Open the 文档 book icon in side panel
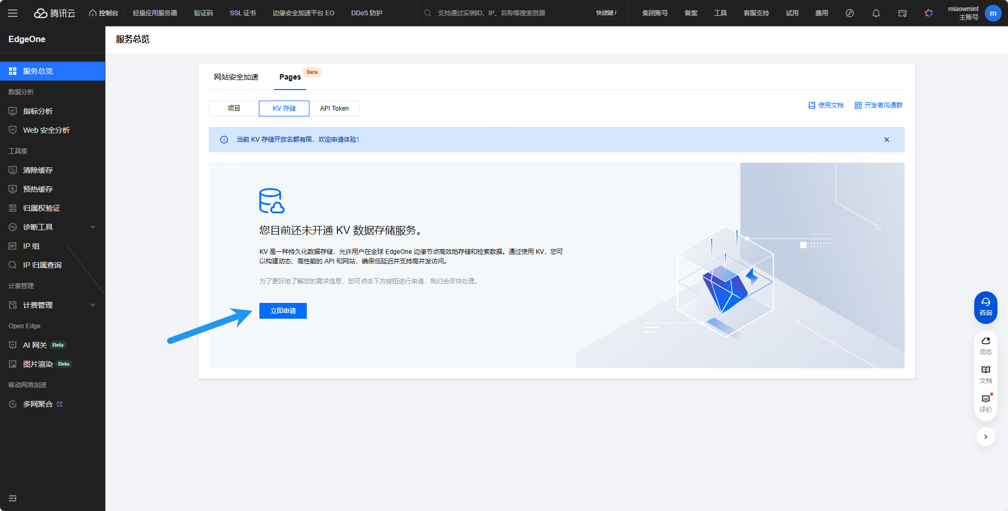The height and width of the screenshot is (511, 1008). pos(985,374)
